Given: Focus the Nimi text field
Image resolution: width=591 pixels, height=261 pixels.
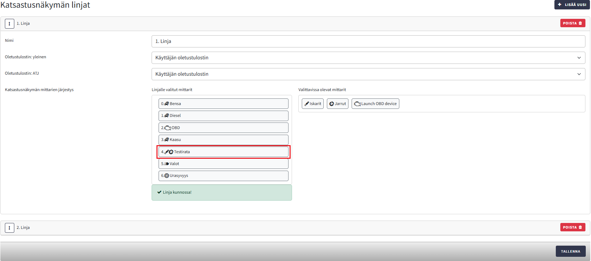Looking at the screenshot, I should 368,41.
